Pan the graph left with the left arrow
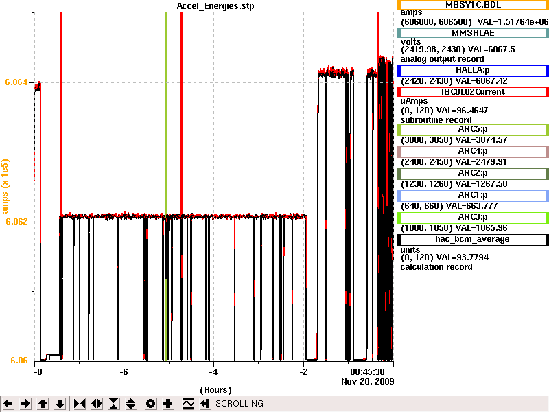Image resolution: width=549 pixels, height=412 pixels. [x=8, y=404]
